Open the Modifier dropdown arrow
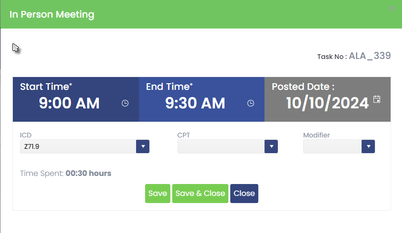 (x=368, y=146)
